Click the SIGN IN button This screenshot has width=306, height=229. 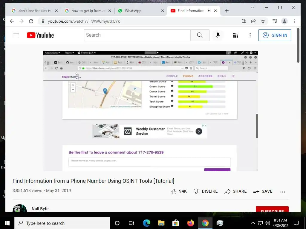(275, 35)
